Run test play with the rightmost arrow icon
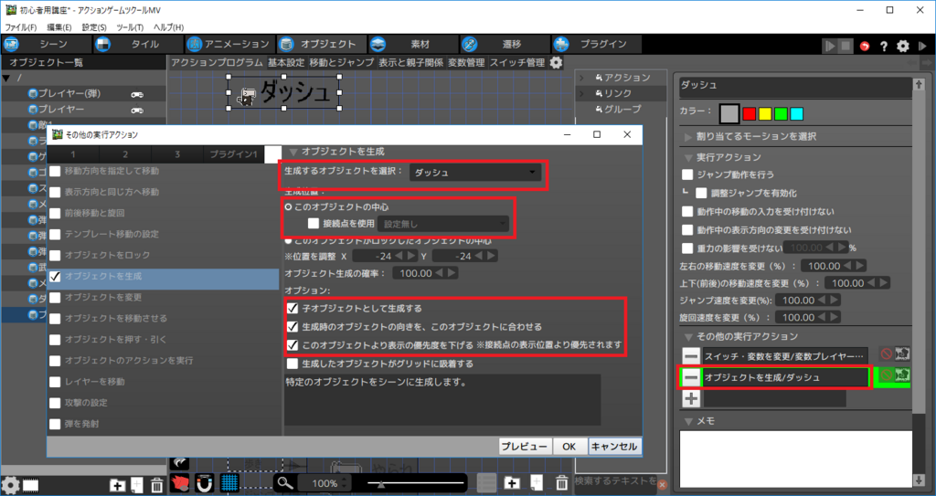The width and height of the screenshot is (936, 496). pos(923,46)
